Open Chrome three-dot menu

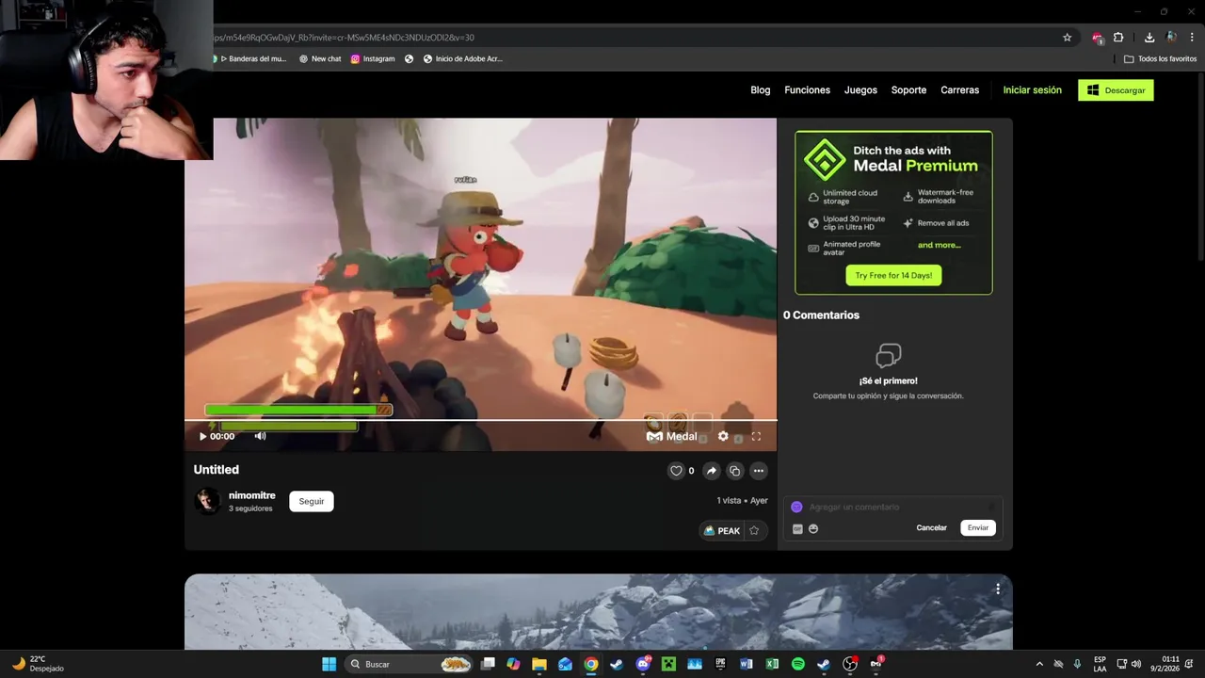pyautogui.click(x=1192, y=38)
